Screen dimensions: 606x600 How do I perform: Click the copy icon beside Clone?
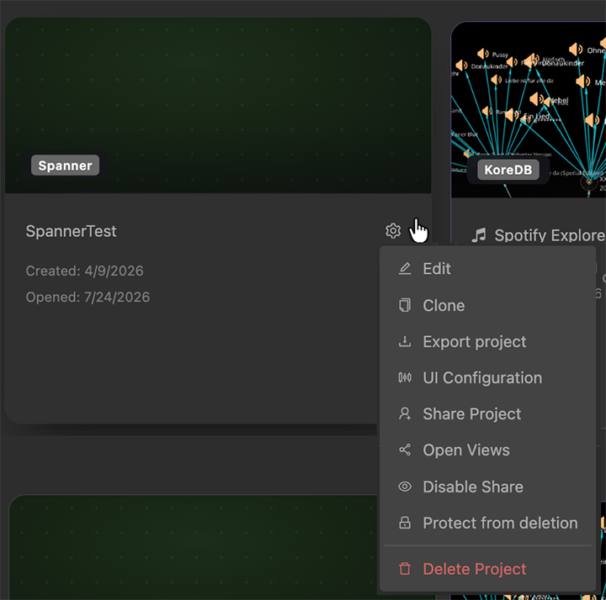(x=405, y=305)
